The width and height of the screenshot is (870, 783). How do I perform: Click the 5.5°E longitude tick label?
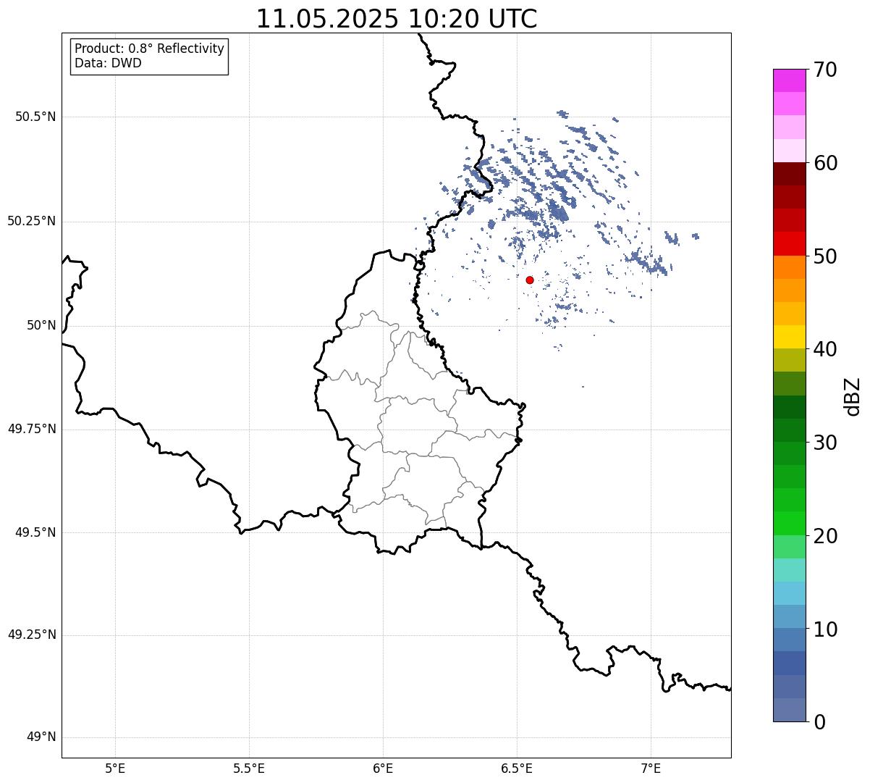pyautogui.click(x=249, y=768)
